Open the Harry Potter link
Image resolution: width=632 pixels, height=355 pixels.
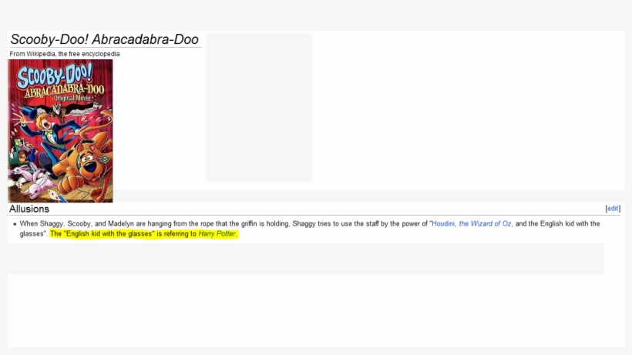tap(217, 233)
